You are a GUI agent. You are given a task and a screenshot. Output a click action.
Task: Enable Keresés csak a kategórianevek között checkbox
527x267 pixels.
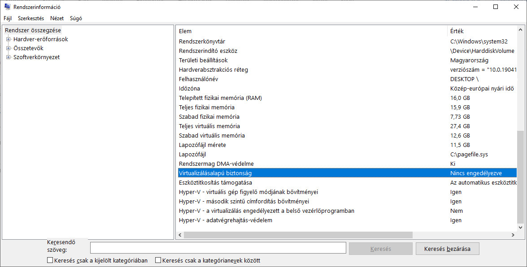click(158, 260)
